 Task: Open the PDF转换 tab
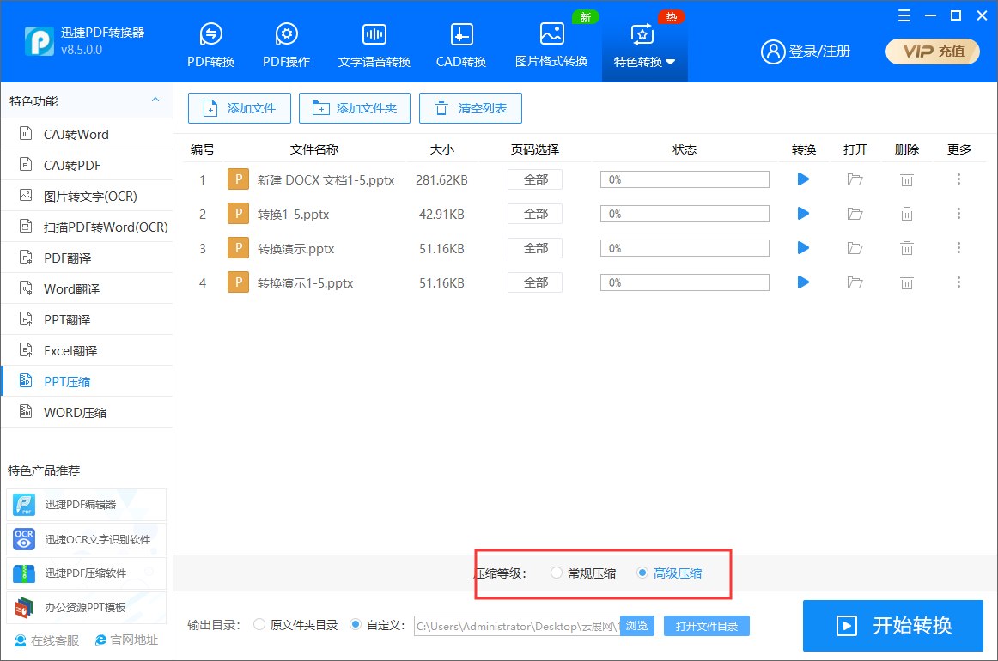point(210,45)
